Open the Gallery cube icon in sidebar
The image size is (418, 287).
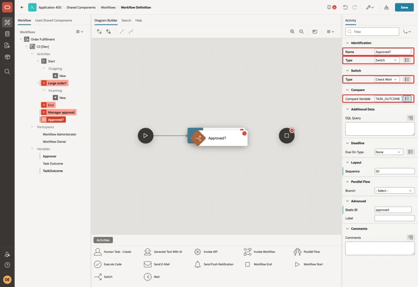[7, 57]
